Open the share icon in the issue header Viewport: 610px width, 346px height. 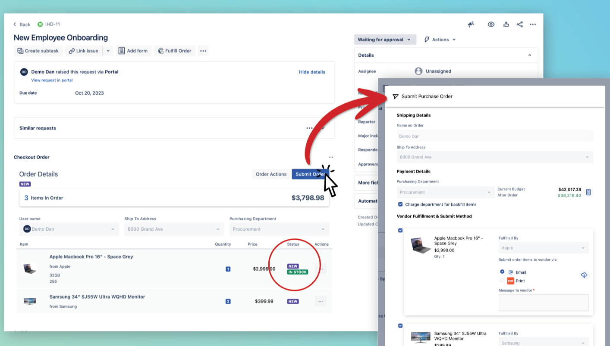pyautogui.click(x=519, y=25)
